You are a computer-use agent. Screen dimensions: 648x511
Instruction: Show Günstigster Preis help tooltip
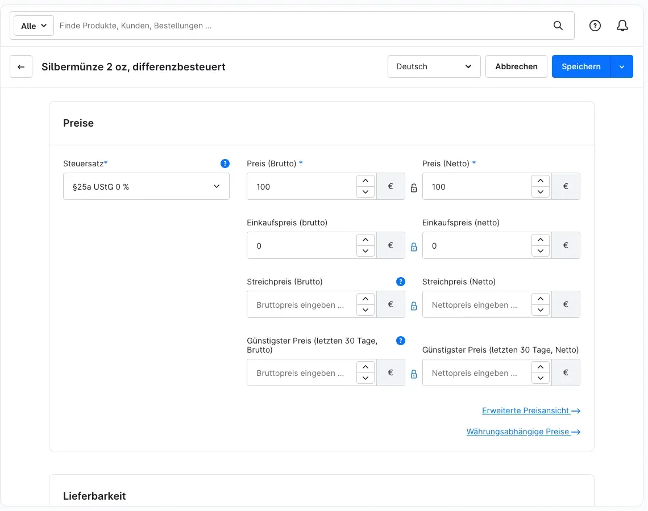[401, 341]
